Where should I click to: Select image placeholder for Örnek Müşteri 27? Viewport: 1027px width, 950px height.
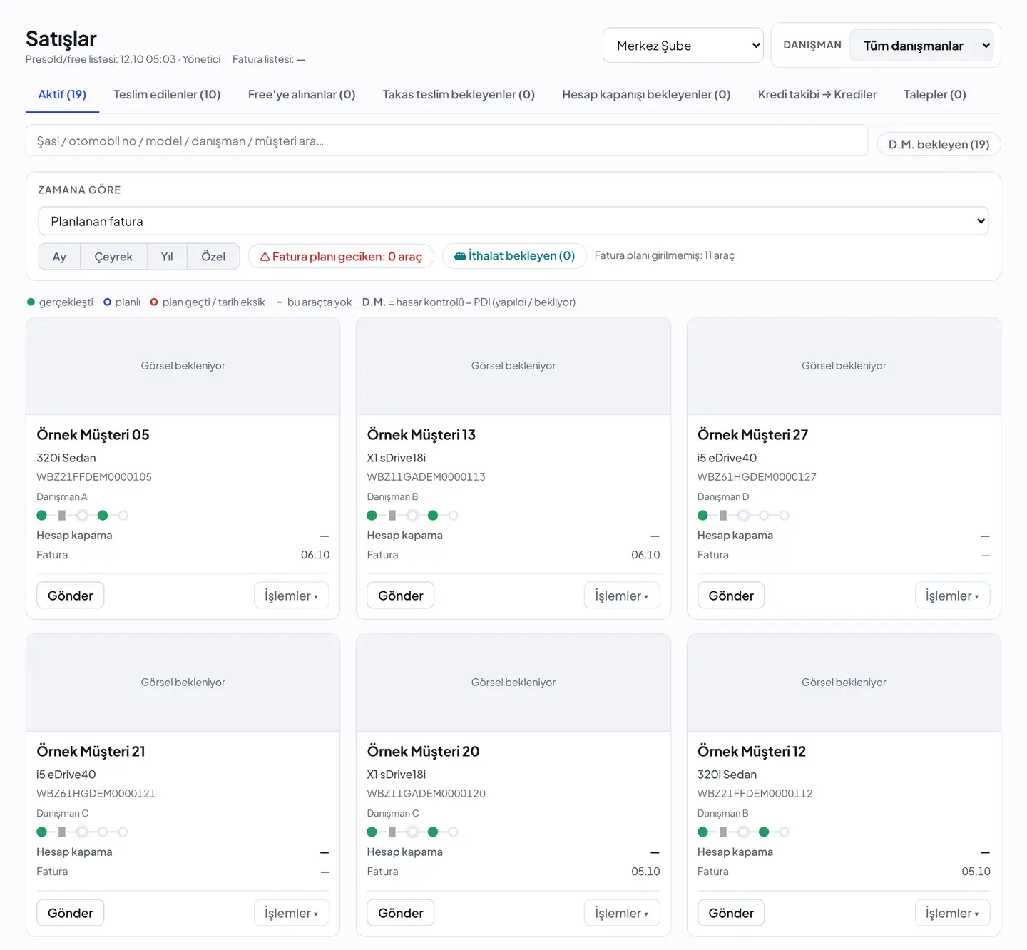(x=844, y=366)
